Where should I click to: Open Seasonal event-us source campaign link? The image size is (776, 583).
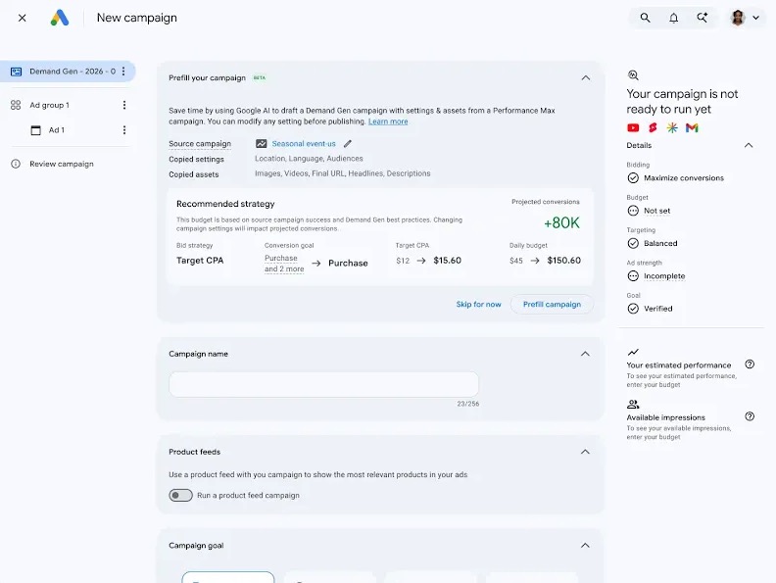pos(304,143)
